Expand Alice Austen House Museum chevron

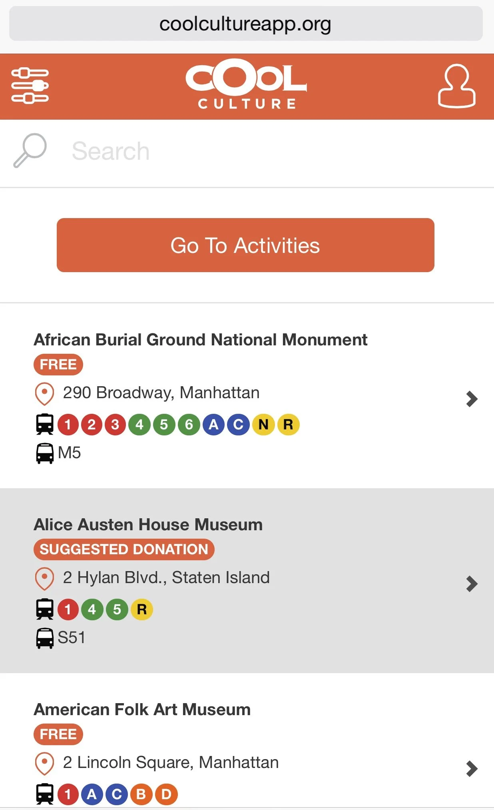tap(472, 584)
